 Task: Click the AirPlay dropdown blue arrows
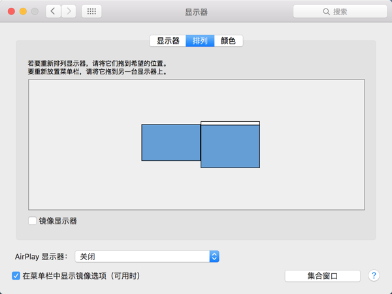click(214, 257)
